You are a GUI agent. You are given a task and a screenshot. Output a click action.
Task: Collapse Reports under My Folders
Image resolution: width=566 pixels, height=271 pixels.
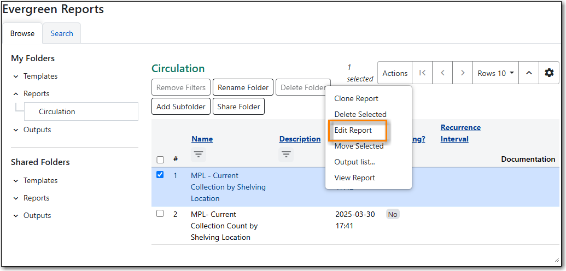tap(31, 93)
